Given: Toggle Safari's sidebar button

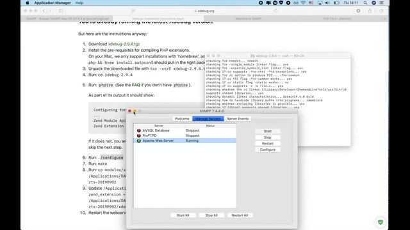Looking at the screenshot, I should (x=61, y=11).
